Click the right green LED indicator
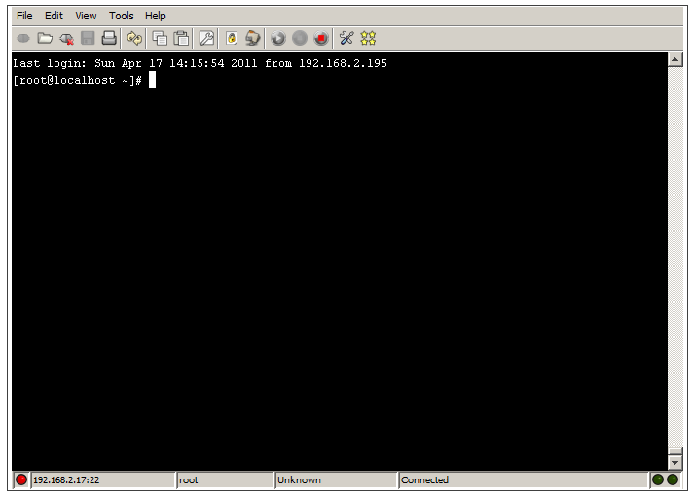The height and width of the screenshot is (497, 692). click(673, 479)
